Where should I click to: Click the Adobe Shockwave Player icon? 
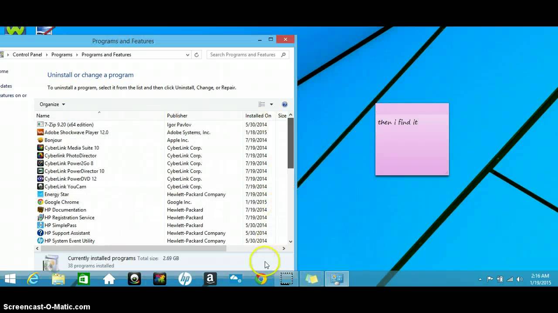(40, 133)
